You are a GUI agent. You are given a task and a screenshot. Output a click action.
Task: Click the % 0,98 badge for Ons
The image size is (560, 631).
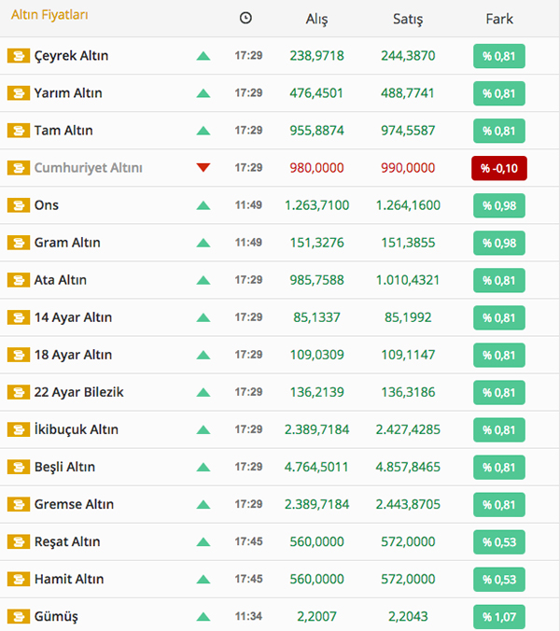coord(499,205)
